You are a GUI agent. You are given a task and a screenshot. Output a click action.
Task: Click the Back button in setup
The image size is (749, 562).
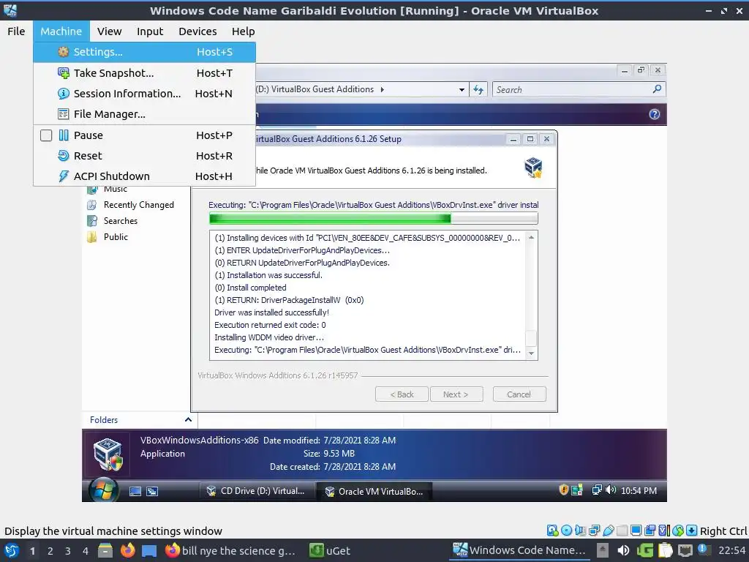pyautogui.click(x=402, y=394)
